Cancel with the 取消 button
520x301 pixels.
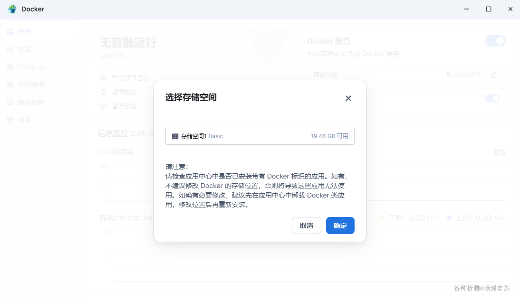coord(307,226)
